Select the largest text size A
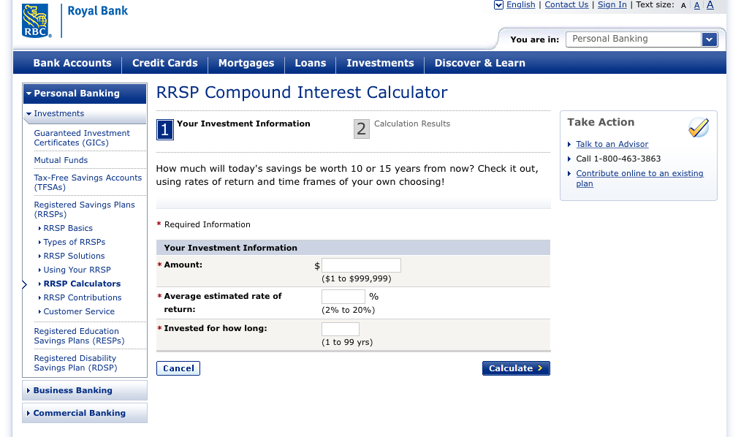This screenshot has height=437, width=741. [710, 4]
